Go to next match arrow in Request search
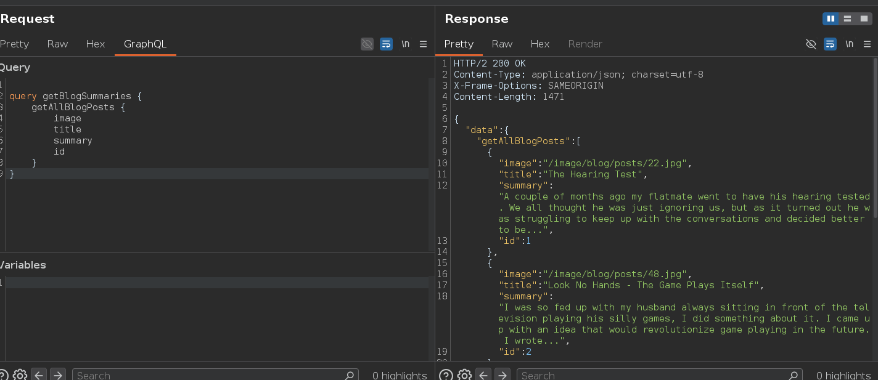The image size is (878, 380). click(x=57, y=375)
